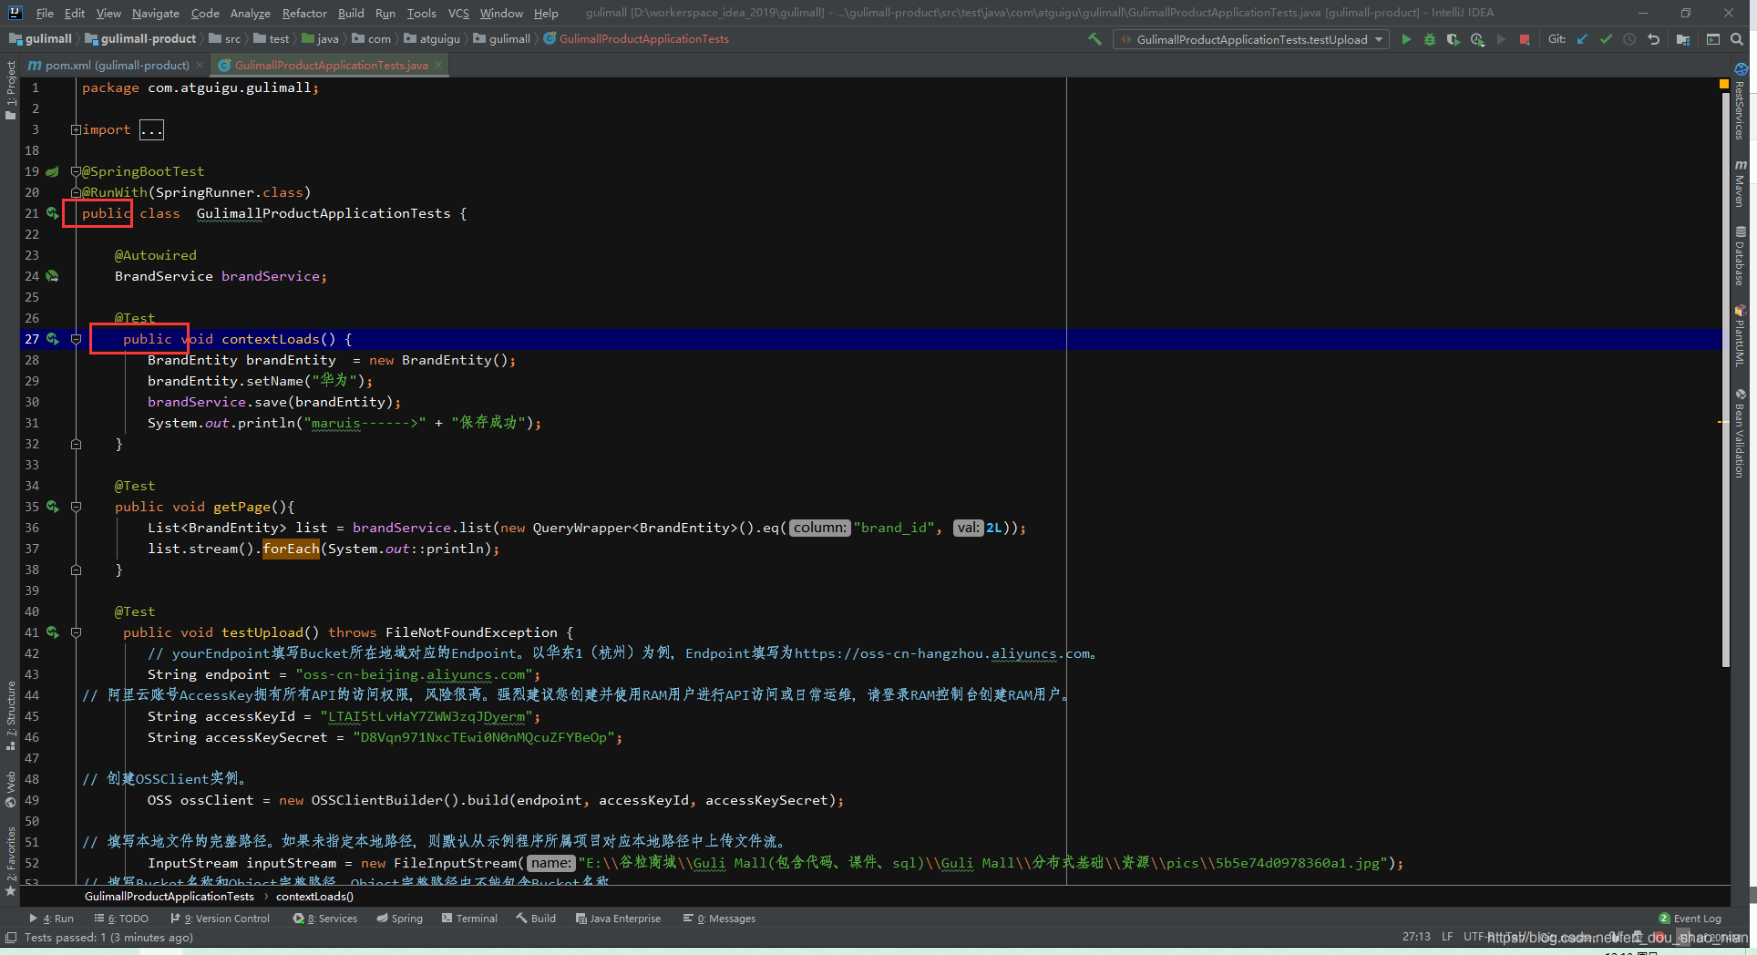Viewport: 1757px width, 955px height.
Task: Open the Maven side panel
Action: tap(1740, 183)
